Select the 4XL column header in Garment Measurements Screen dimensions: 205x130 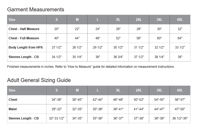coord(180,20)
